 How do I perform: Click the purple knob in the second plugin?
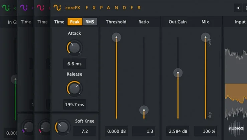[28, 127]
